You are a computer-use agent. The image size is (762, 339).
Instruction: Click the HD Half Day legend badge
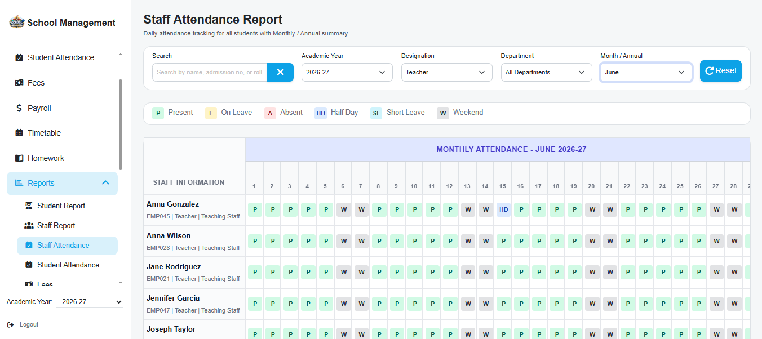pos(321,113)
